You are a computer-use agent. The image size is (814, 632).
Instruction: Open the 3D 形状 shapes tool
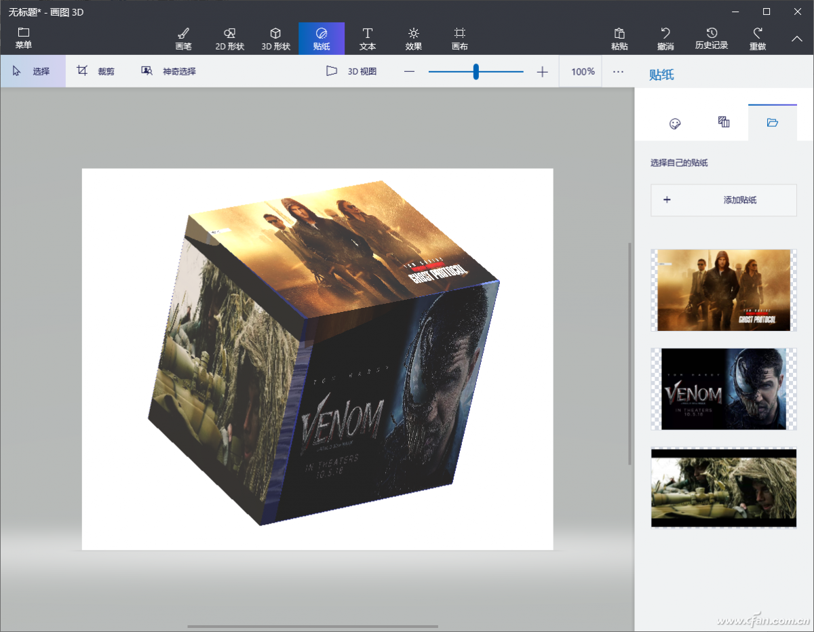point(275,39)
